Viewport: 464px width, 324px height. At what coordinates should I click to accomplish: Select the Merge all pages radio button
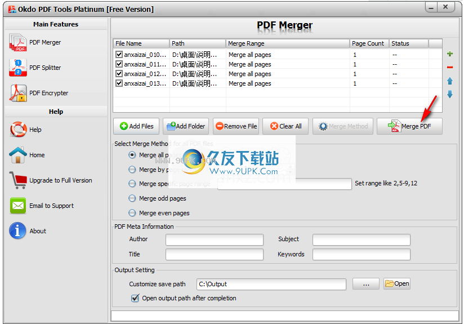tap(132, 155)
